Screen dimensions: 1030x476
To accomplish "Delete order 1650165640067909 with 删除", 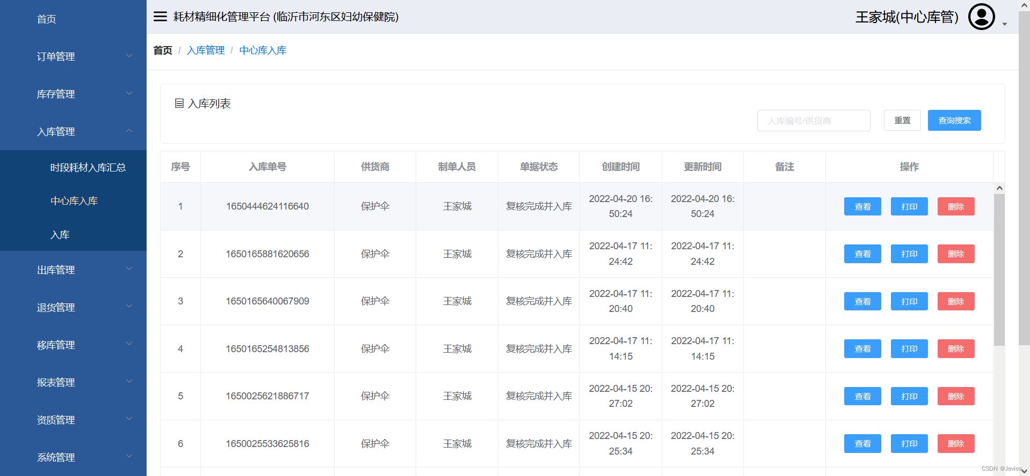I will 956,301.
